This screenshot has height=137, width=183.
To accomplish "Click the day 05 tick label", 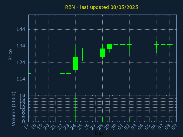I will pos(147,126).
